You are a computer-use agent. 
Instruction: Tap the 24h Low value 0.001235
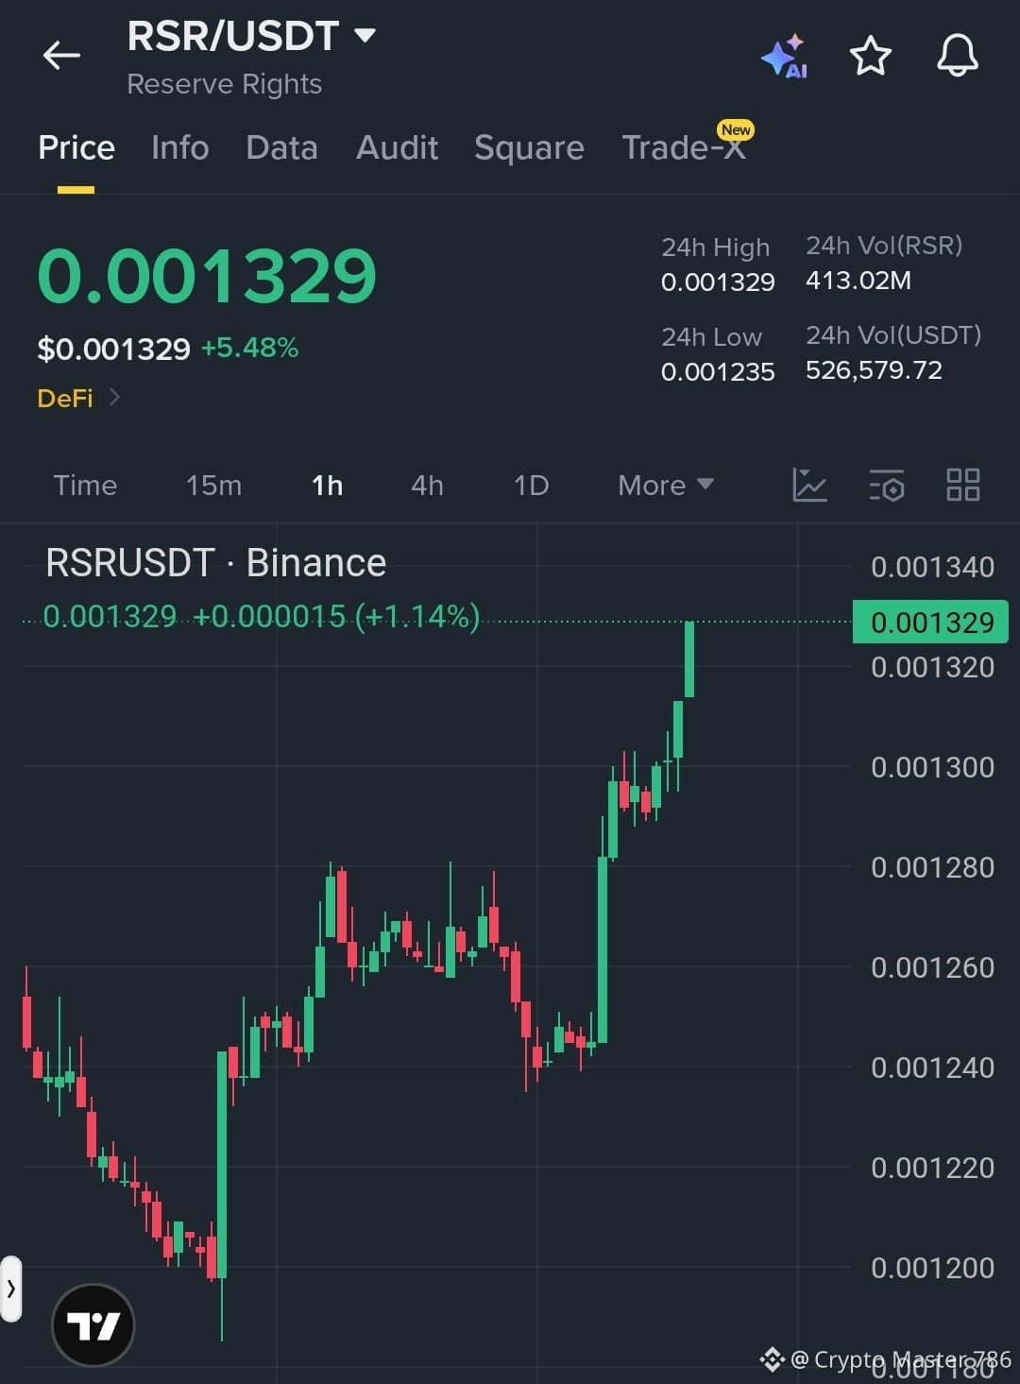718,371
